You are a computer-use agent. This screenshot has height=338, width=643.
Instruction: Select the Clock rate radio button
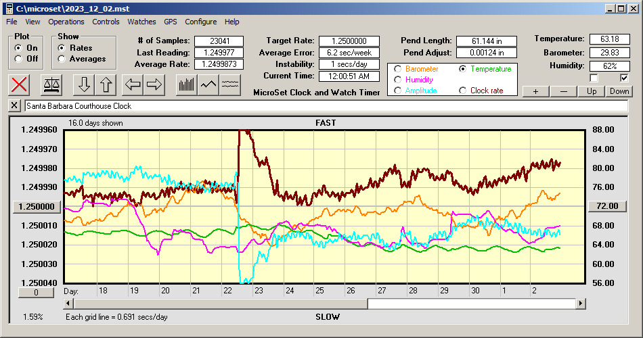click(464, 91)
